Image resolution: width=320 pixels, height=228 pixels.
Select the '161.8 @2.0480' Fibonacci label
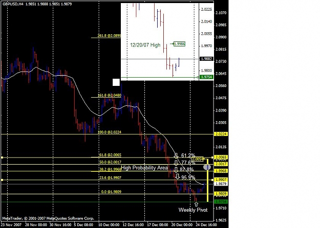click(x=109, y=95)
